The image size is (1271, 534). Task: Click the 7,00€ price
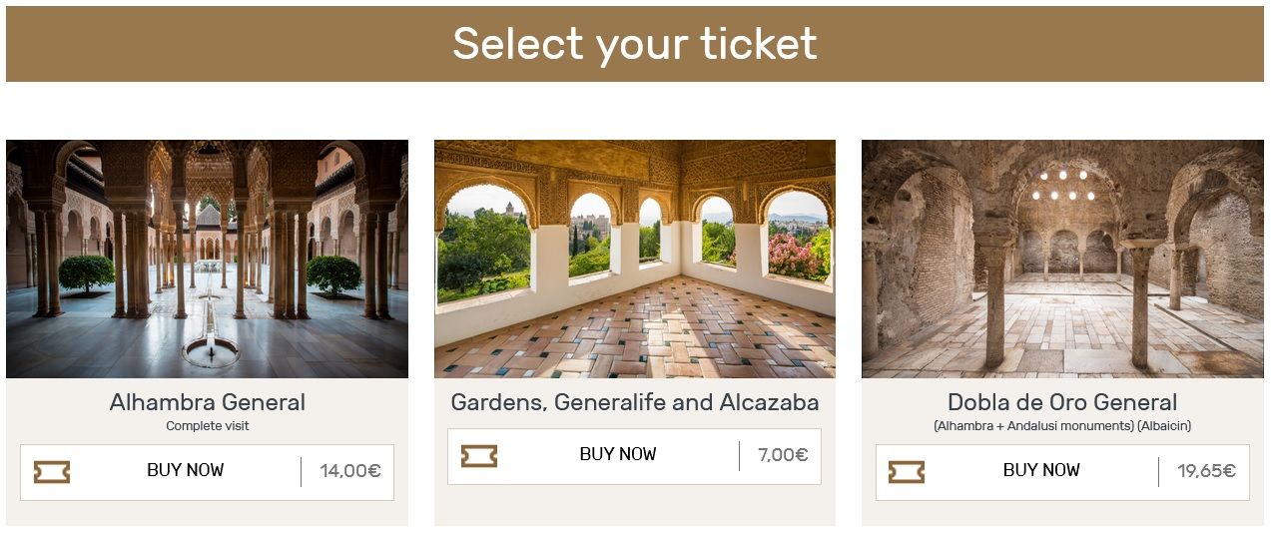[783, 456]
